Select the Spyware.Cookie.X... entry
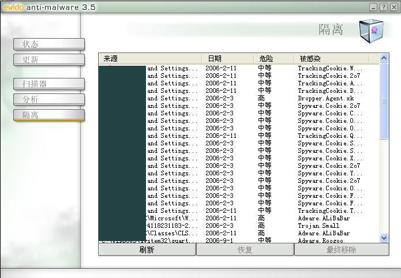Viewport: 401px width, 278px height. click(330, 158)
